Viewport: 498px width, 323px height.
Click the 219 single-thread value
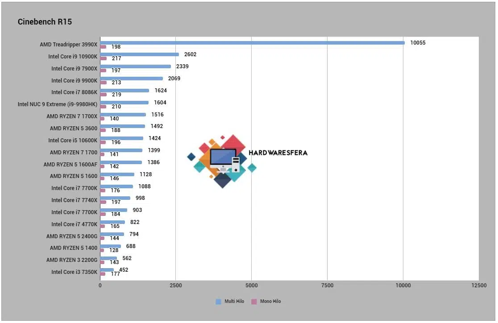click(x=116, y=95)
